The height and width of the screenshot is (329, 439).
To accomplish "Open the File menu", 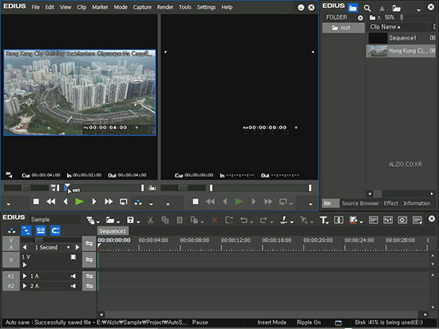I will 35,7.
